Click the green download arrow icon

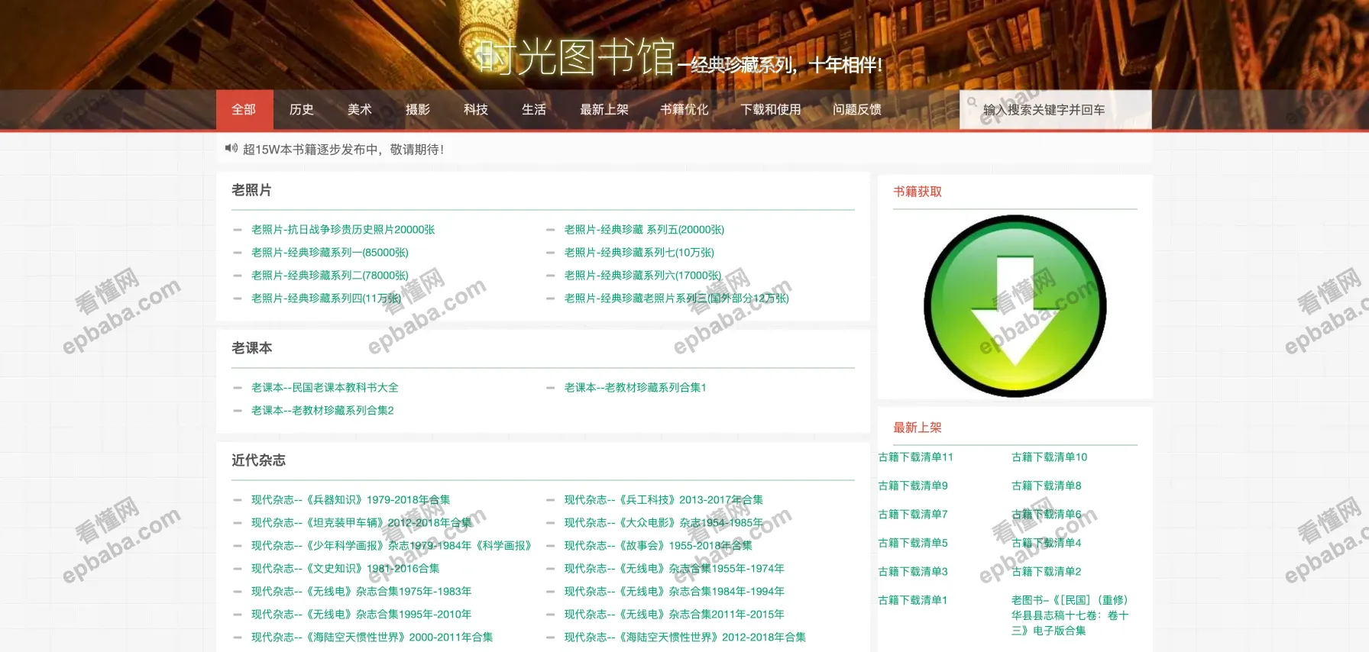click(1015, 305)
